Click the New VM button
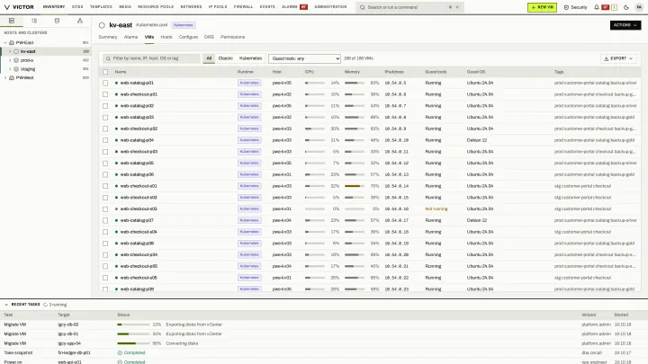This screenshot has height=364, width=648. click(542, 7)
